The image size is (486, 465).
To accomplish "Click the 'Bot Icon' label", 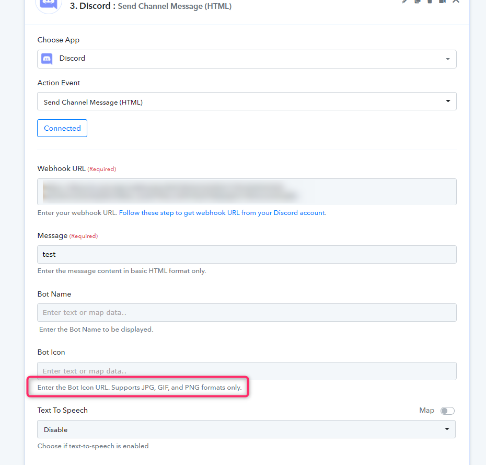I will (51, 353).
